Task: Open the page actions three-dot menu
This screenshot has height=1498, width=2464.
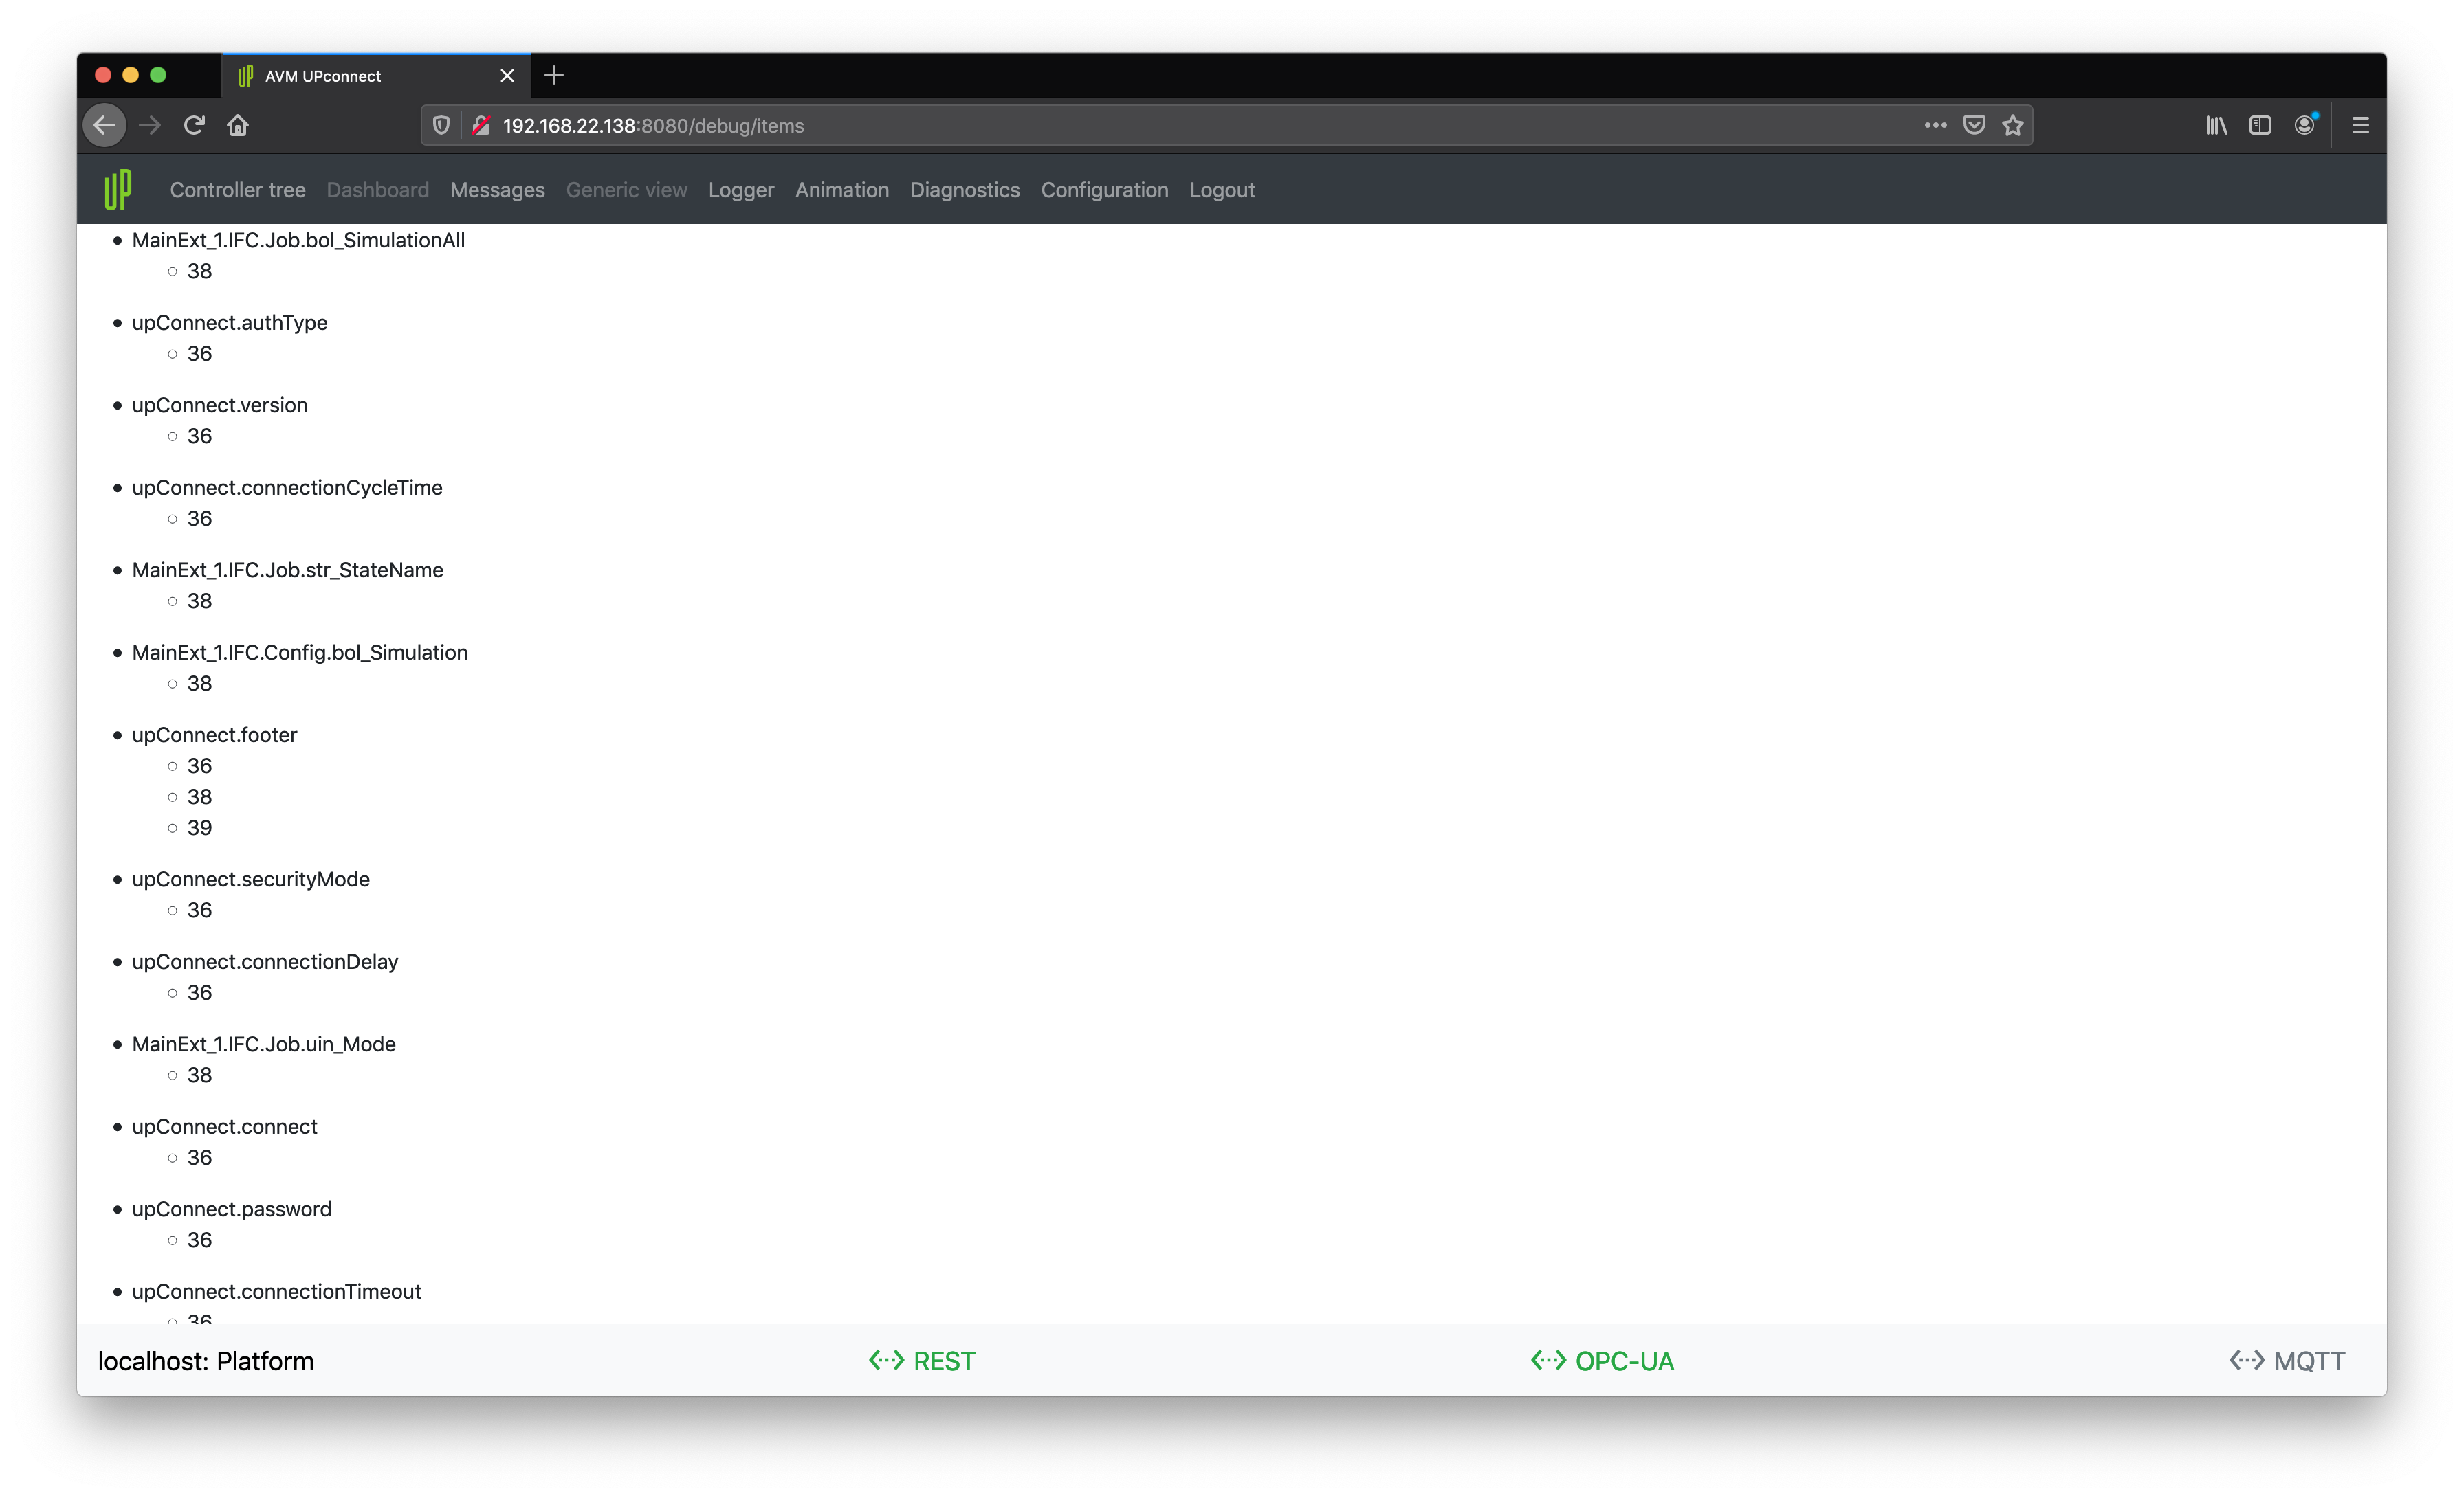Action: coord(1935,126)
